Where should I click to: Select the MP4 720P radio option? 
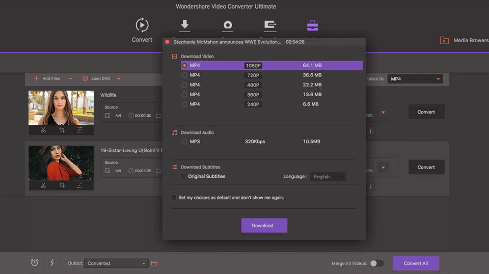[184, 75]
